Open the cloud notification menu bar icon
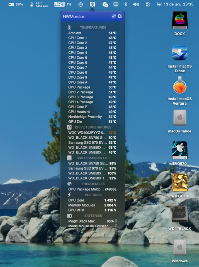199x267 pixels. click(x=105, y=4)
